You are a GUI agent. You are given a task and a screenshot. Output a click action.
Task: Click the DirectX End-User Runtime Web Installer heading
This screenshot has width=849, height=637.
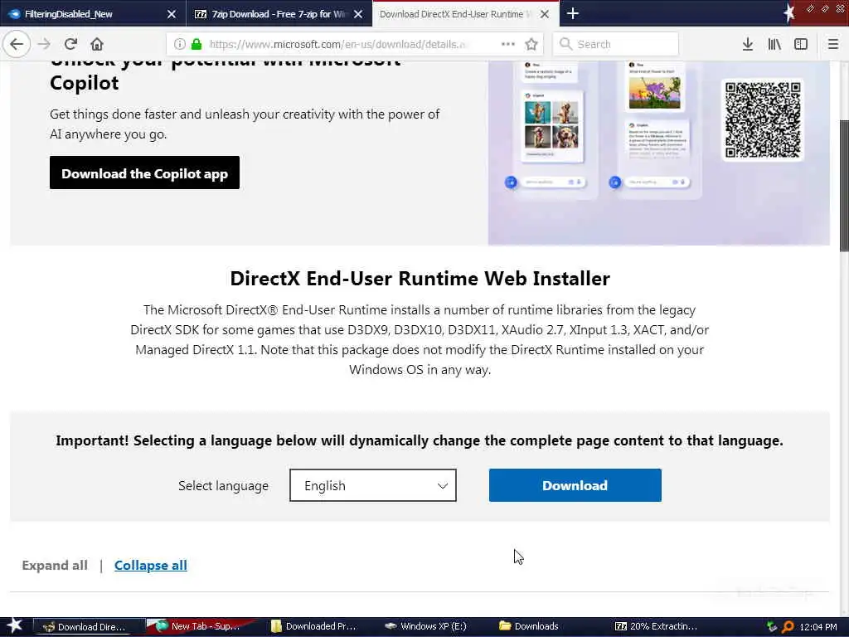[420, 279]
